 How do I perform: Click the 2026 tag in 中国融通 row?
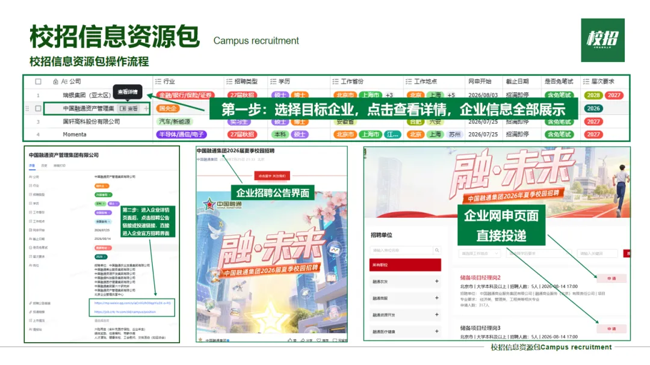point(593,109)
